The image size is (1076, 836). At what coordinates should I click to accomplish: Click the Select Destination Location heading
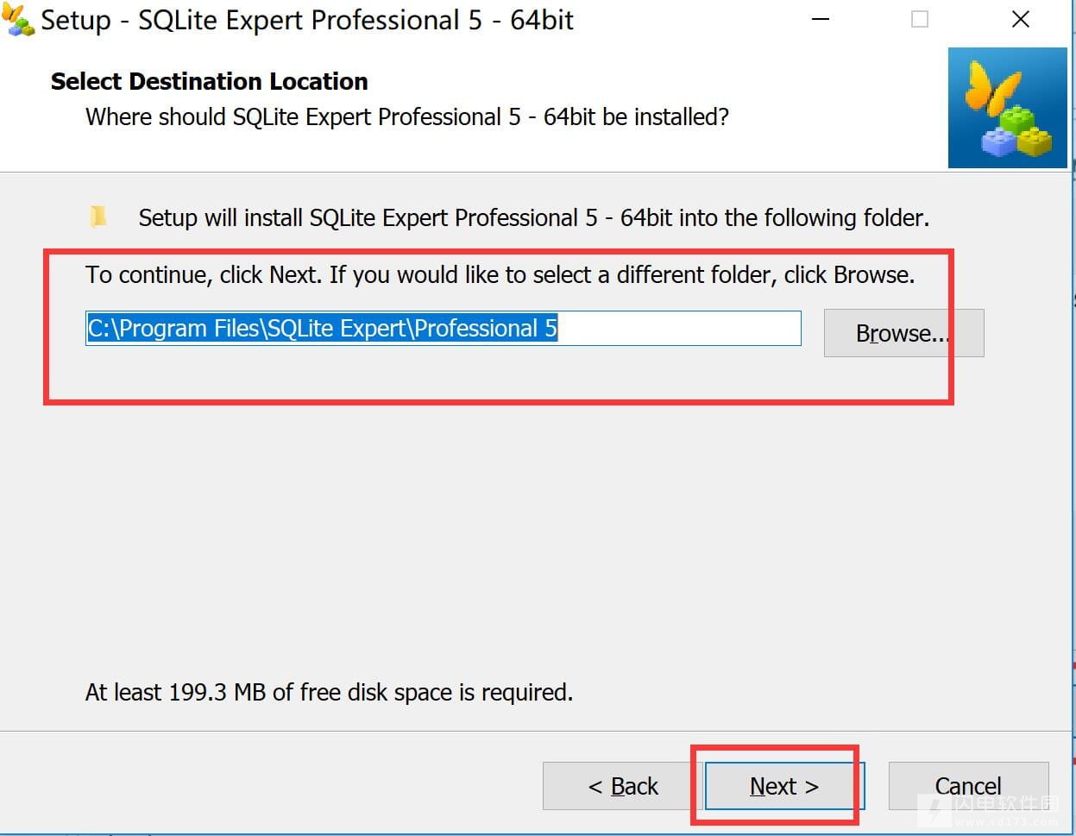(x=210, y=81)
